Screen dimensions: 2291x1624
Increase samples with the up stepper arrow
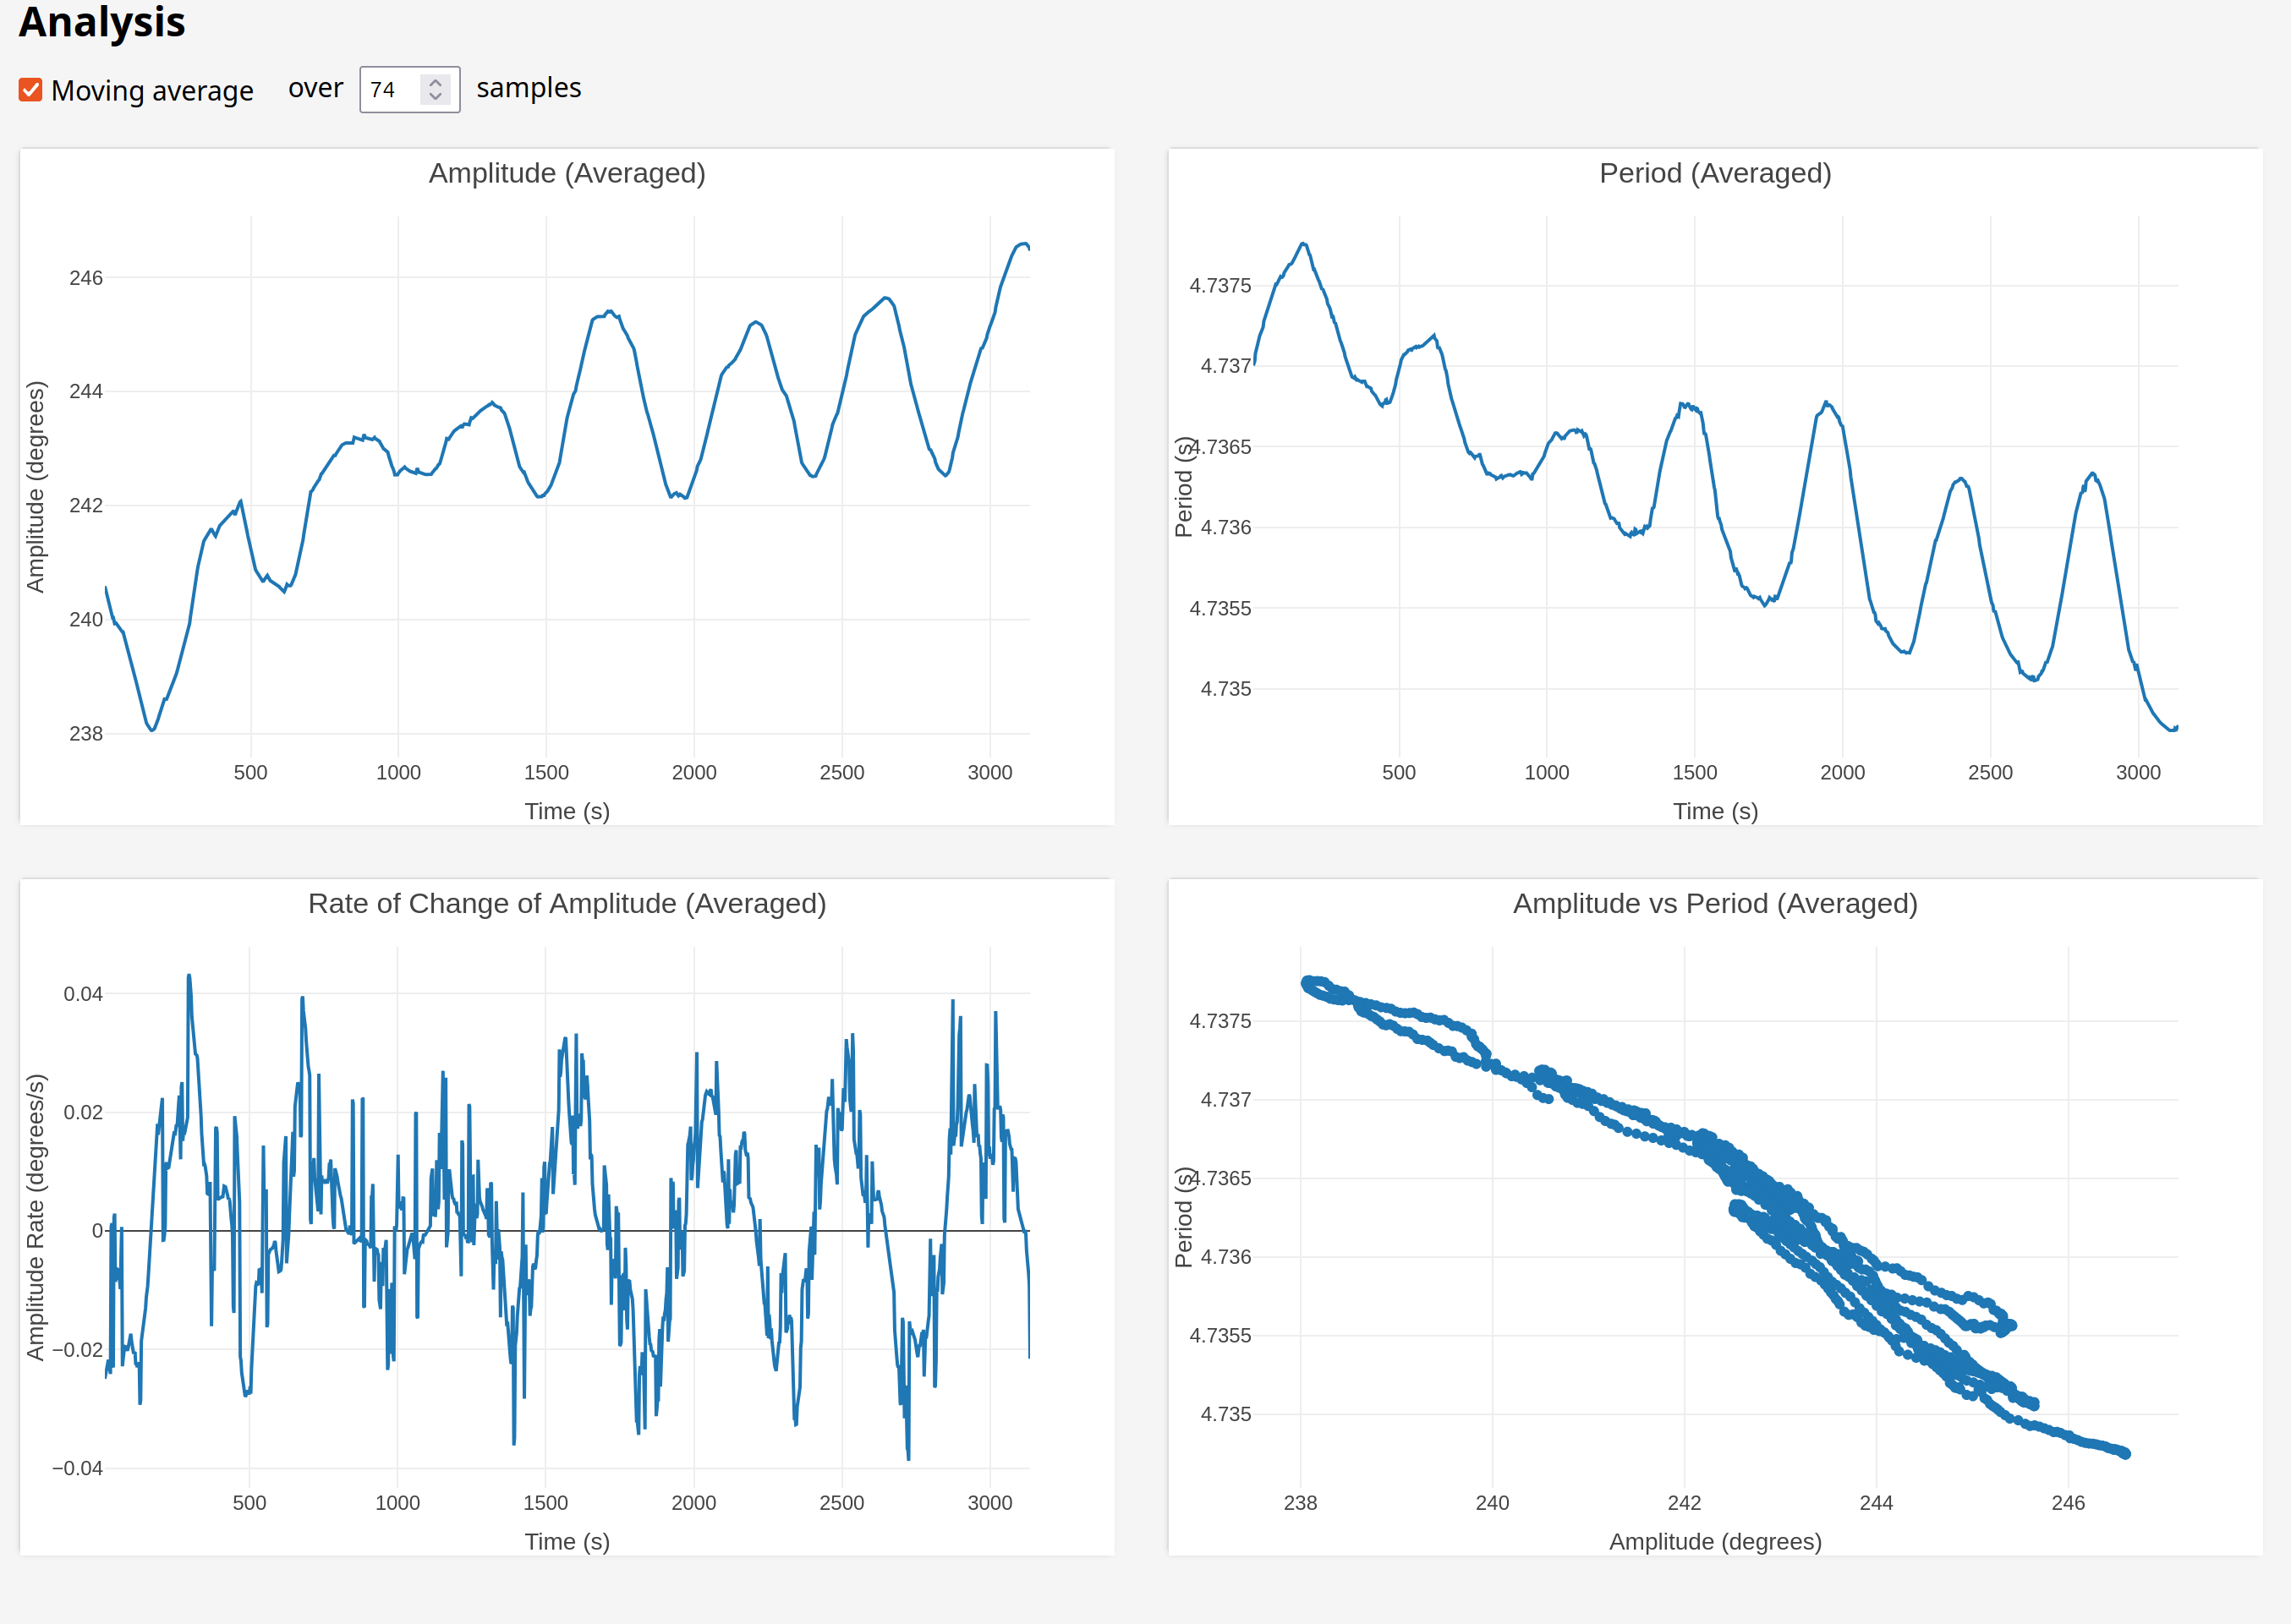(x=436, y=82)
